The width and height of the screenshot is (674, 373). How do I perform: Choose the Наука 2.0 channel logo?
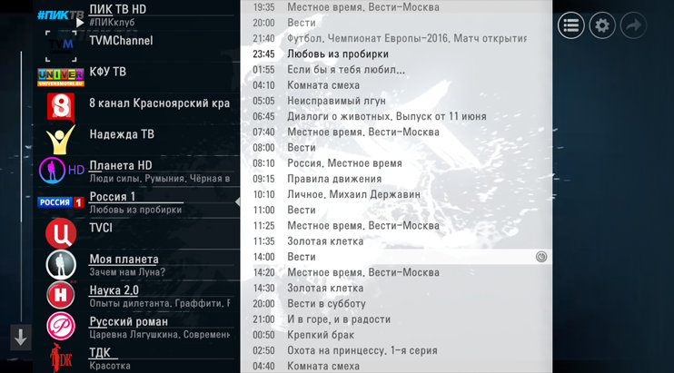(x=60, y=295)
